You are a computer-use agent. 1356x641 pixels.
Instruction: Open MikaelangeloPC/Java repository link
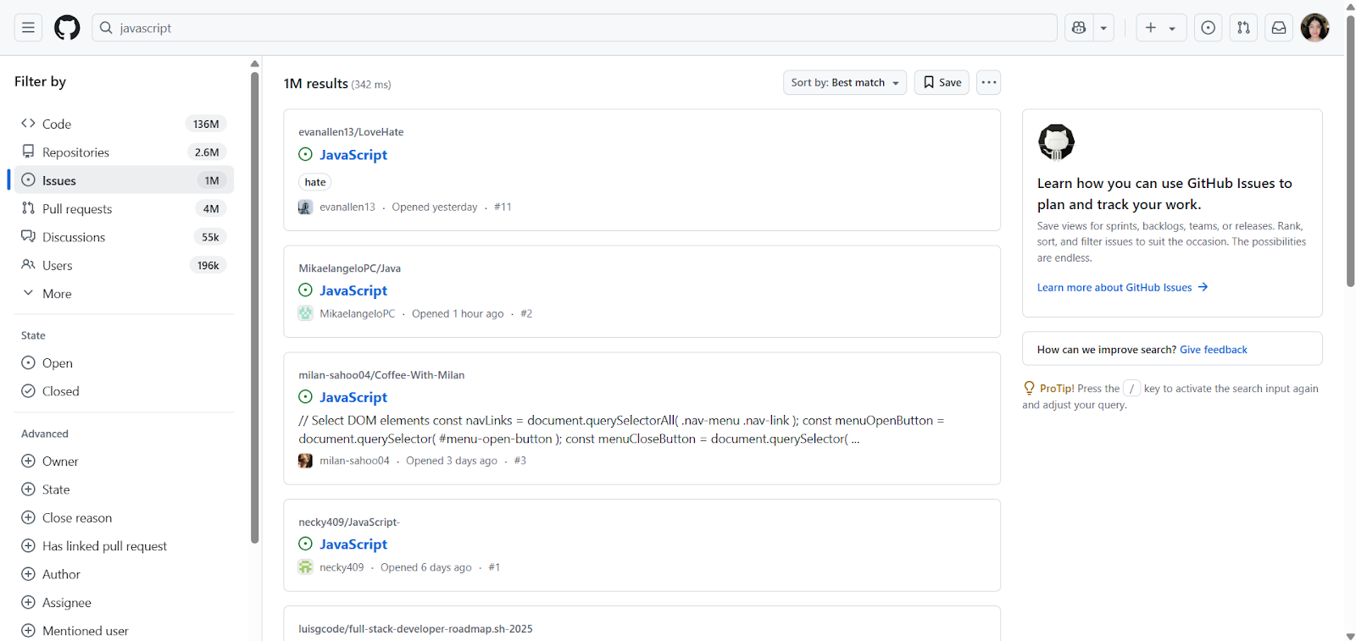pyautogui.click(x=350, y=268)
